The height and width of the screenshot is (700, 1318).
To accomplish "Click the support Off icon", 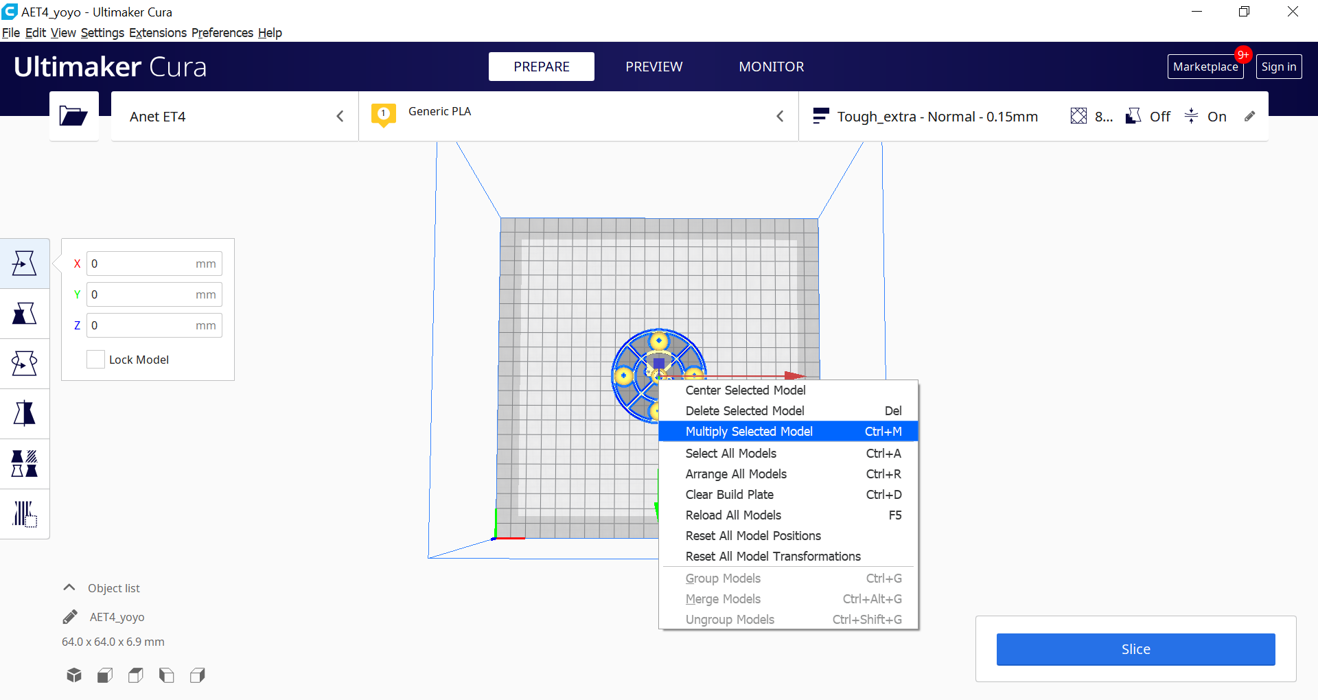I will (1133, 116).
